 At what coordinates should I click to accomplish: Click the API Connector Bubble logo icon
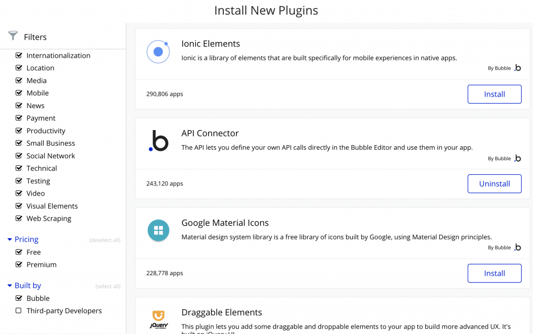coord(158,142)
